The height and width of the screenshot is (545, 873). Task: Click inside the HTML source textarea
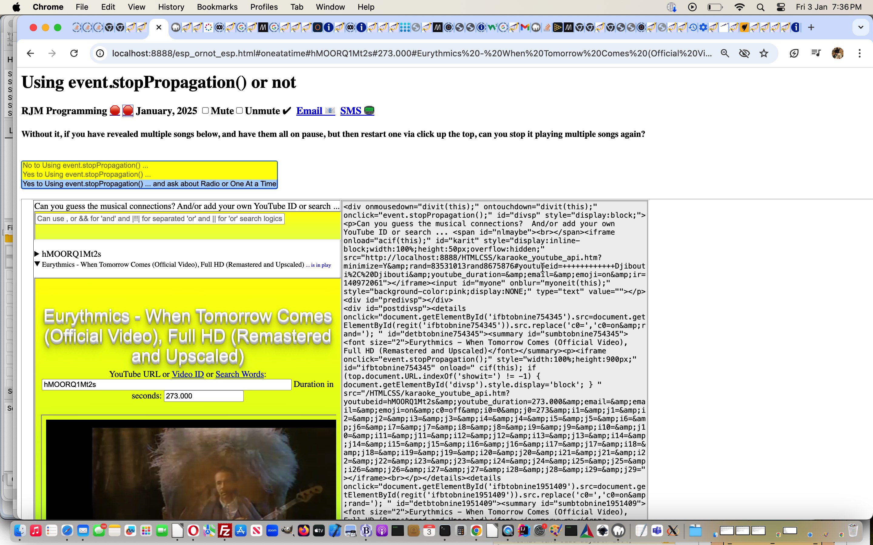[x=495, y=360]
